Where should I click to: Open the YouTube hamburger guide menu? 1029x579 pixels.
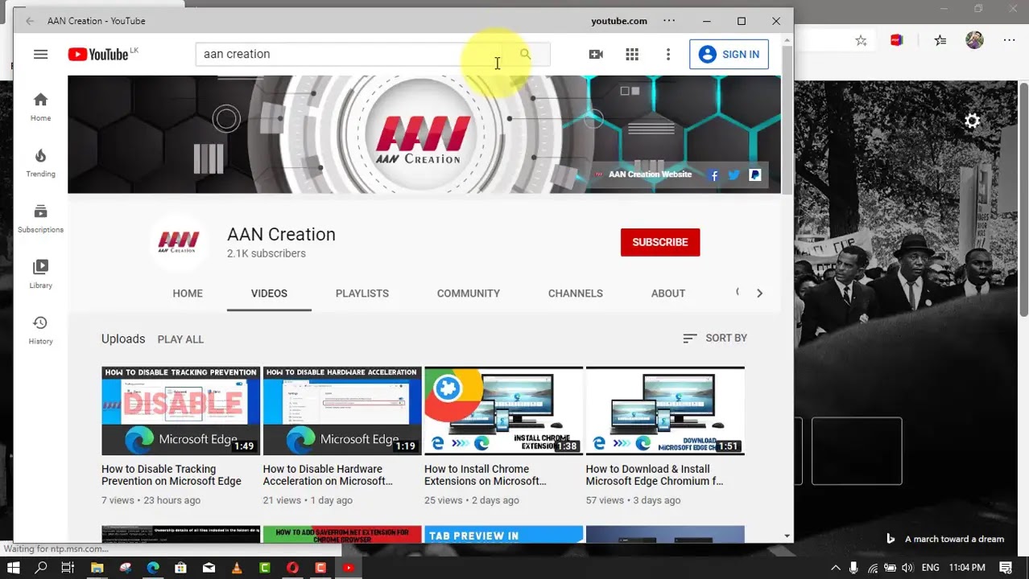pos(40,55)
